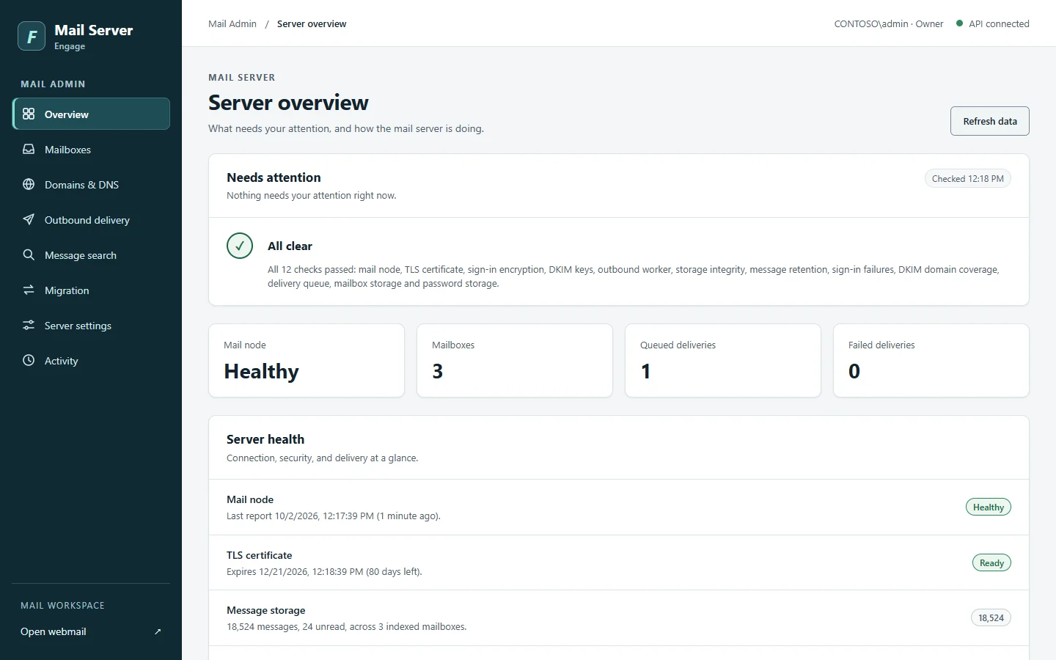Select the Queued deliveries card
Image resolution: width=1056 pixels, height=660 pixels.
[x=723, y=360]
